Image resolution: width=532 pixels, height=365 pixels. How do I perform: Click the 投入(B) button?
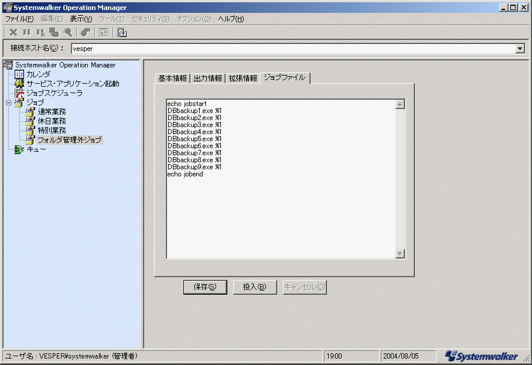click(x=255, y=287)
